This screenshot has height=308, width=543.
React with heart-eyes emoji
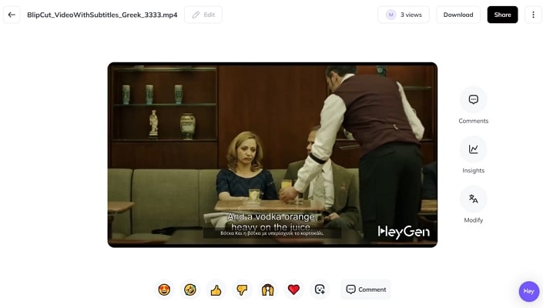point(164,290)
